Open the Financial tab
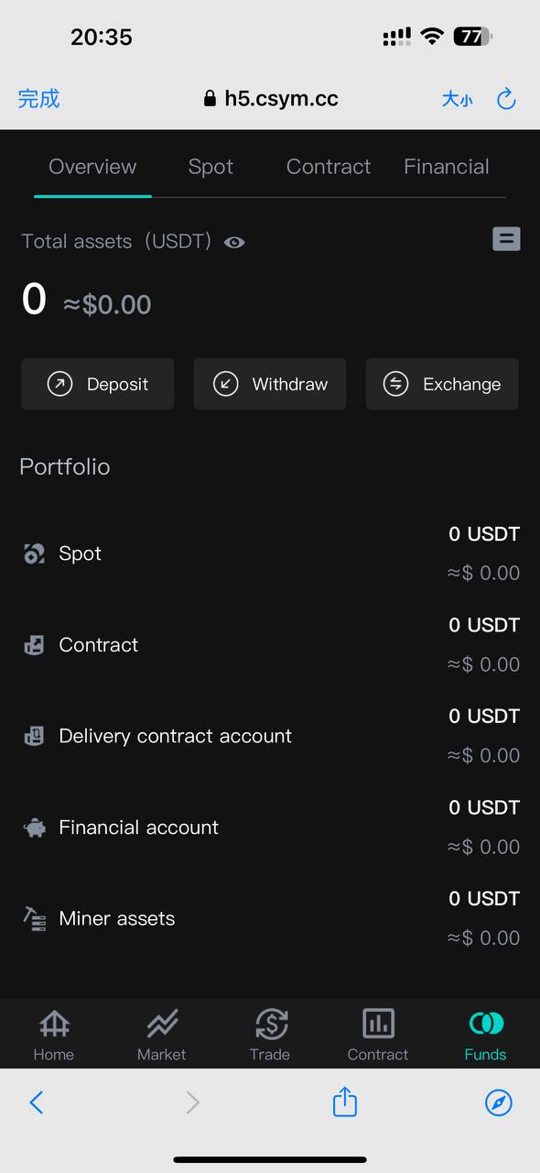The image size is (540, 1173). click(x=447, y=167)
